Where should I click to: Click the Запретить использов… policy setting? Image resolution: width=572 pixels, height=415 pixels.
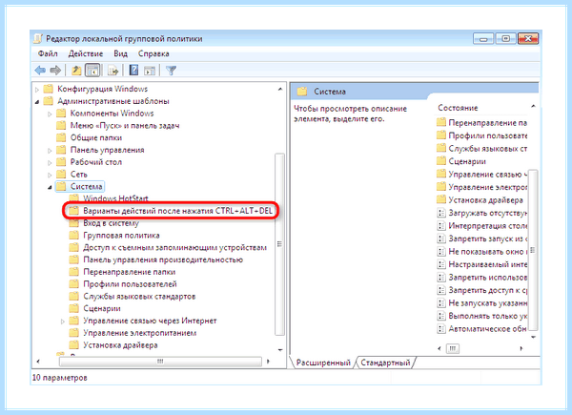(x=481, y=278)
